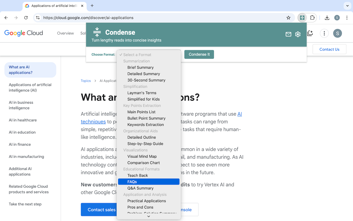353x221 pixels.
Task: Go to Applications of artificial intelligence (AI)
Action: pyautogui.click(x=30, y=88)
